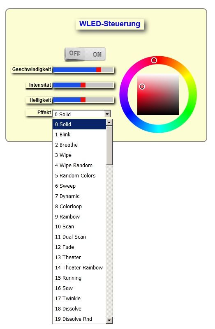The height and width of the screenshot is (329, 215).
Task: Click the dropdown list scroll-up arrow
Action: [109, 122]
